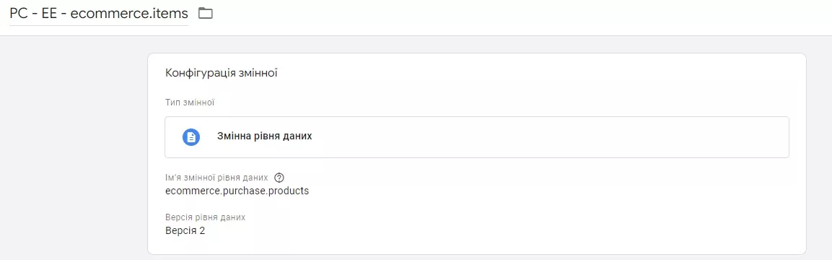
Task: Click the blue data layer variable type icon
Action: tap(191, 137)
